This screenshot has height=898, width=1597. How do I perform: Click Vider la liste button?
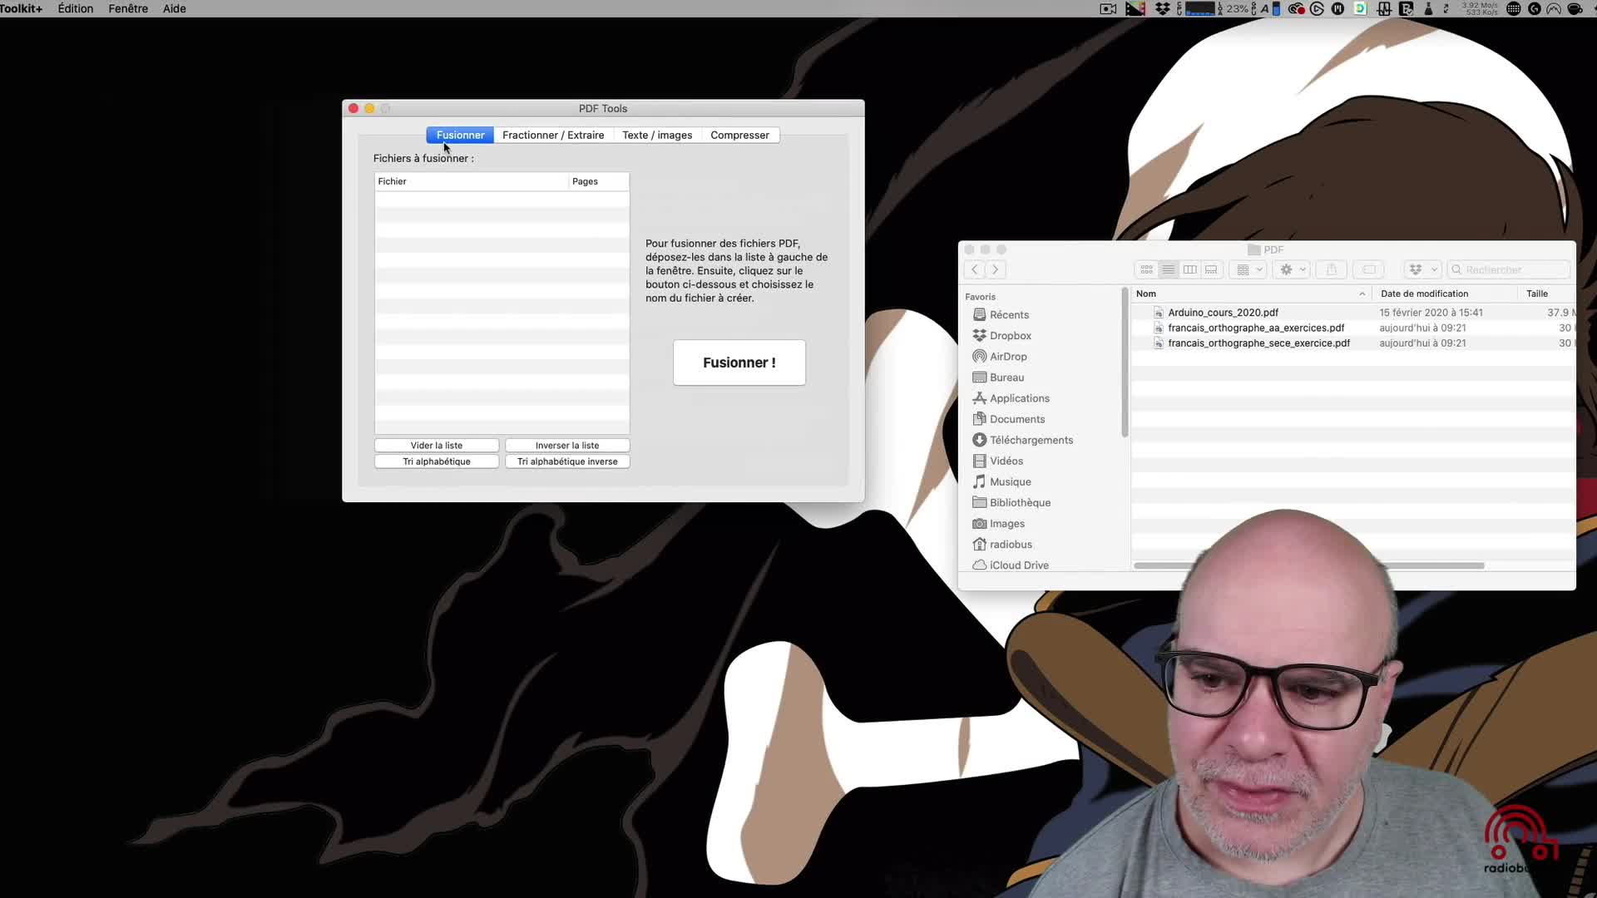pyautogui.click(x=436, y=446)
